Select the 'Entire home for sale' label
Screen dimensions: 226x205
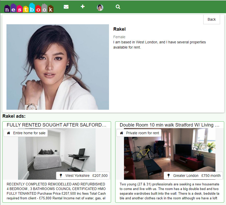coord(29,133)
